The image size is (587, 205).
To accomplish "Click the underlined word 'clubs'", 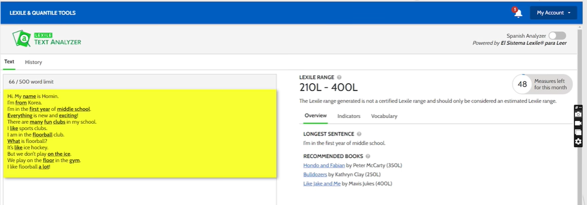I will coord(59,122).
